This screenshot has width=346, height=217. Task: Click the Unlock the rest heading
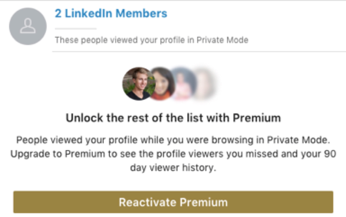173,118
